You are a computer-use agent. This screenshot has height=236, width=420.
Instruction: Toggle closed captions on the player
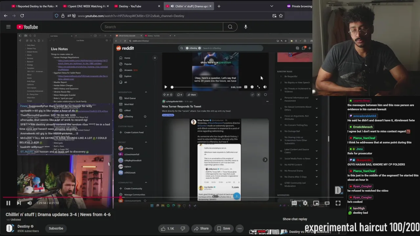click(x=294, y=203)
